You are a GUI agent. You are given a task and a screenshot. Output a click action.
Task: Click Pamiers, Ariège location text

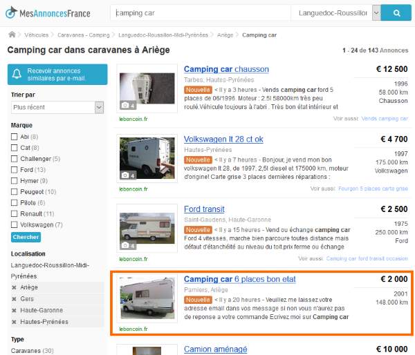(206, 289)
